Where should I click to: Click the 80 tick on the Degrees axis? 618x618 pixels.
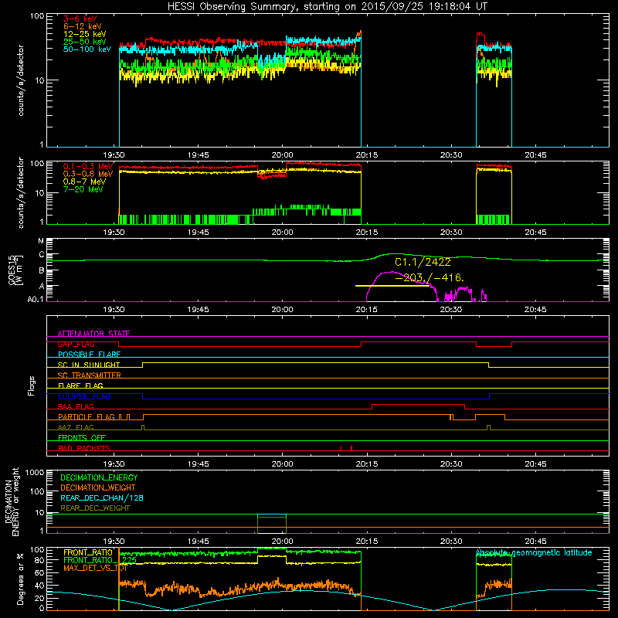click(39, 560)
